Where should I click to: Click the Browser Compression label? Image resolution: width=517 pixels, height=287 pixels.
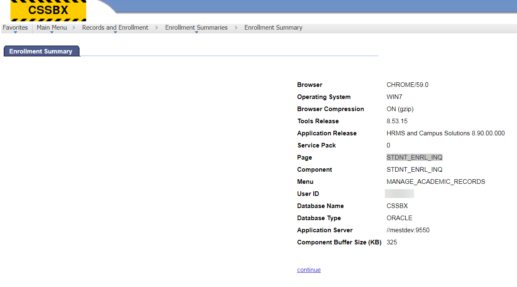click(330, 109)
